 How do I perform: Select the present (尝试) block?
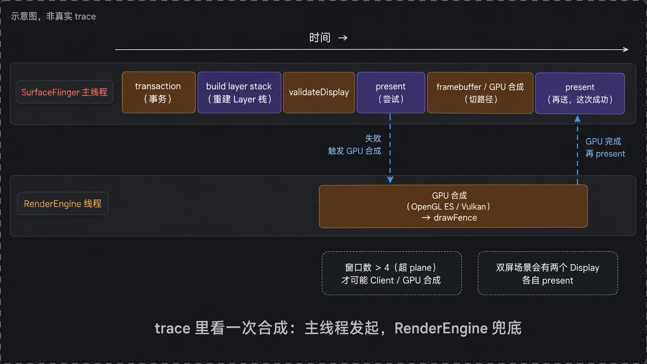391,92
